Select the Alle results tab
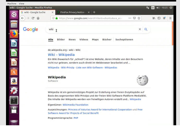Image resolution: width=180 pixels, height=128 pixels. 51,39
